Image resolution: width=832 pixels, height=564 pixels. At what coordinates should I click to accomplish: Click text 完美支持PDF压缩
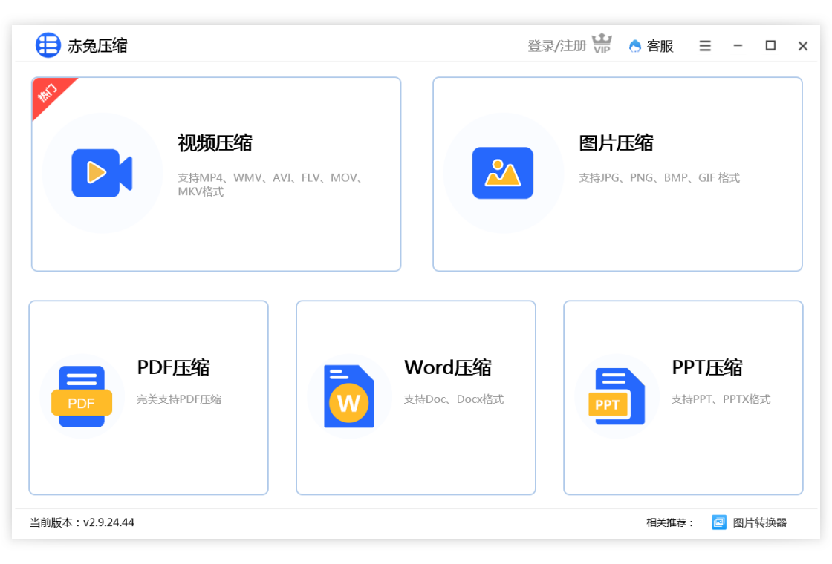point(179,399)
